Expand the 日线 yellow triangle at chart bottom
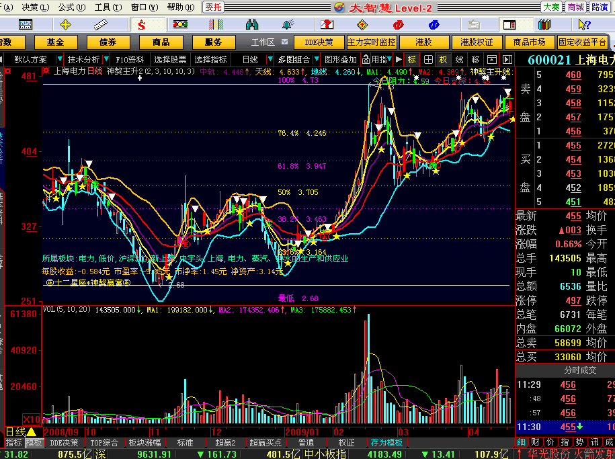The width and height of the screenshot is (615, 459). pyautogui.click(x=32, y=432)
